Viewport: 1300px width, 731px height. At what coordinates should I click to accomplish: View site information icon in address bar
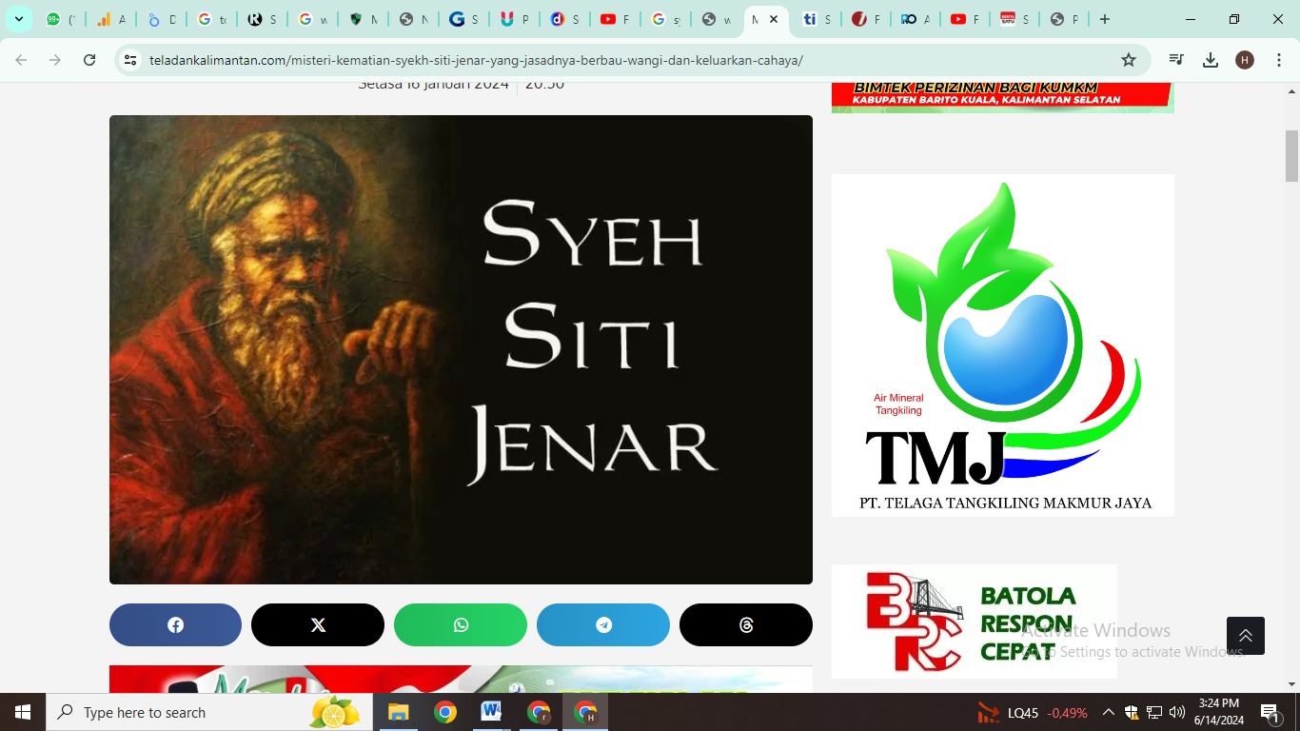tap(131, 60)
